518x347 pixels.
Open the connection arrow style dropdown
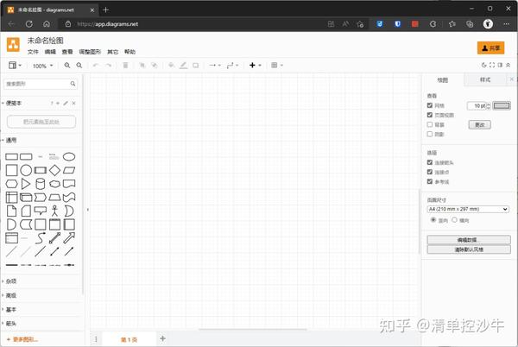coord(215,66)
